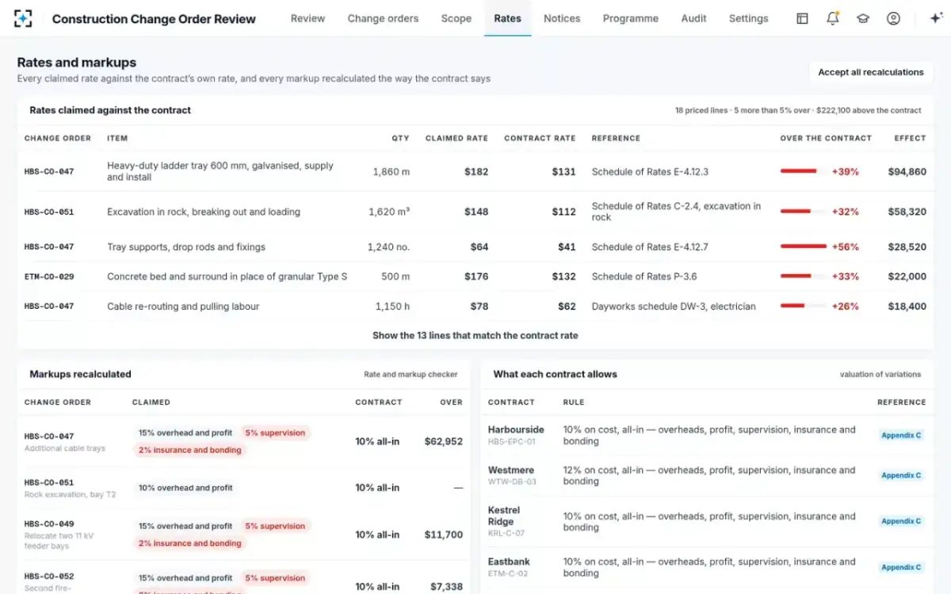
Task: Click the 5% supervision tag for HBS-CO-047 markup
Action: (275, 433)
